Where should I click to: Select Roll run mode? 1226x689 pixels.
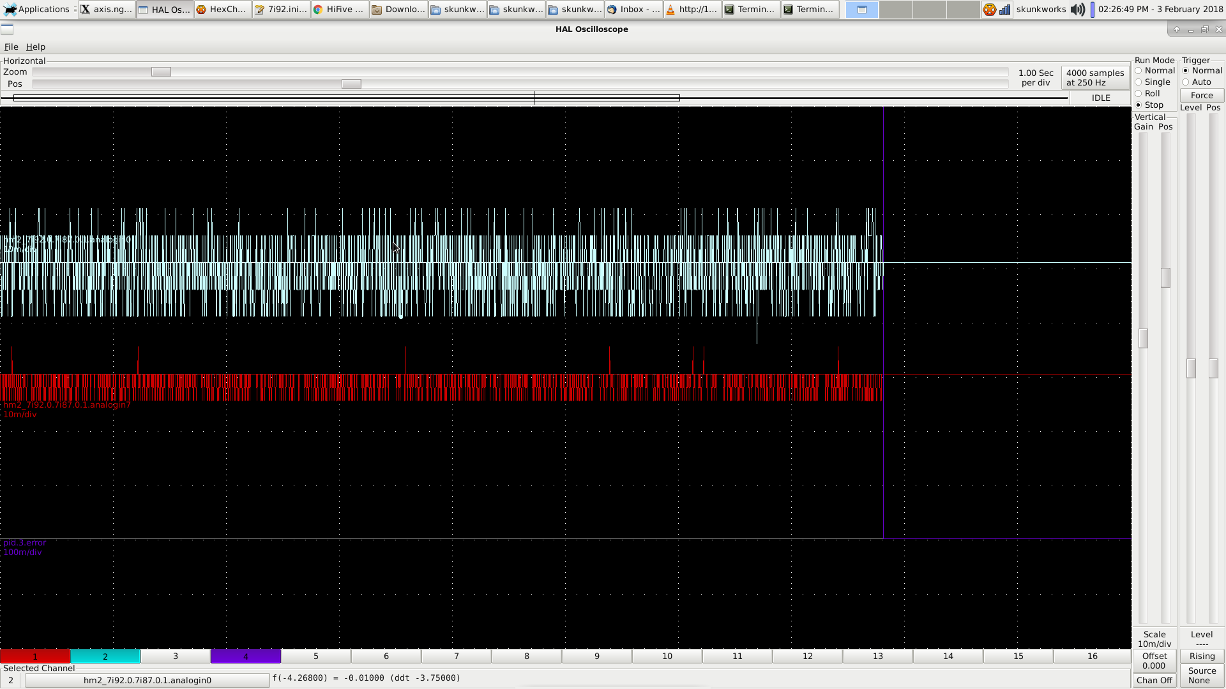click(1147, 94)
